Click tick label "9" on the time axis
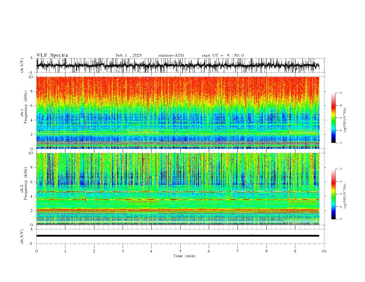 tap(295, 251)
